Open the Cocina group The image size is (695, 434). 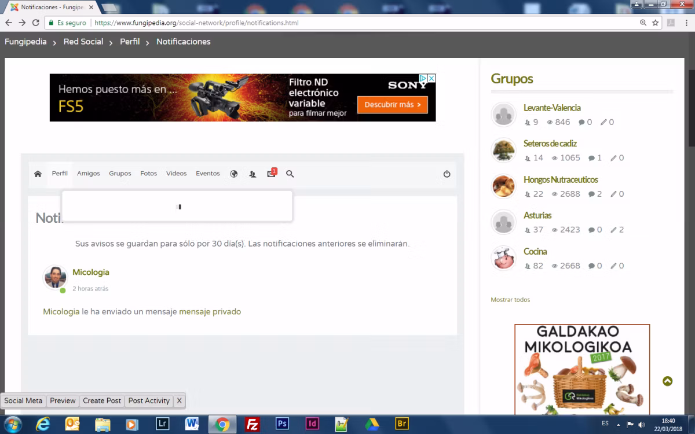coord(535,251)
